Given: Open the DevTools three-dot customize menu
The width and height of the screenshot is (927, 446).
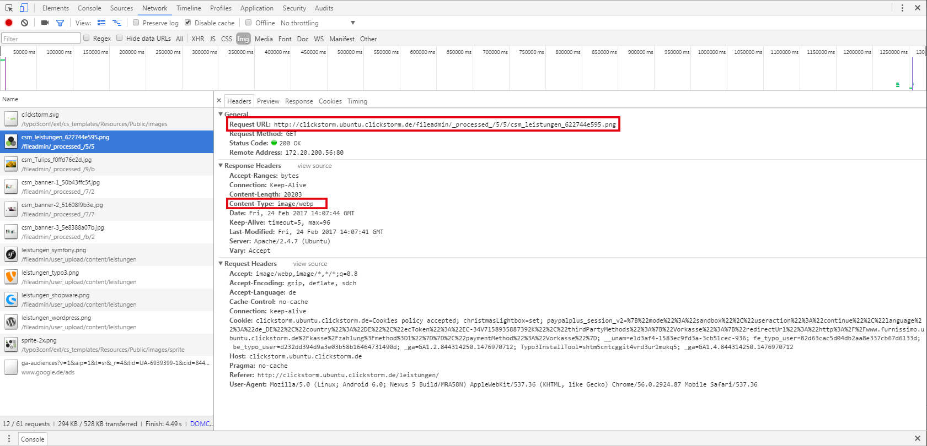Looking at the screenshot, I should (902, 8).
